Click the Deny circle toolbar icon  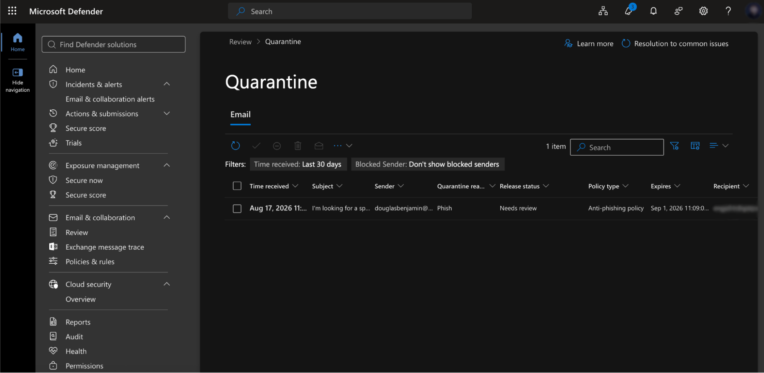(x=277, y=146)
